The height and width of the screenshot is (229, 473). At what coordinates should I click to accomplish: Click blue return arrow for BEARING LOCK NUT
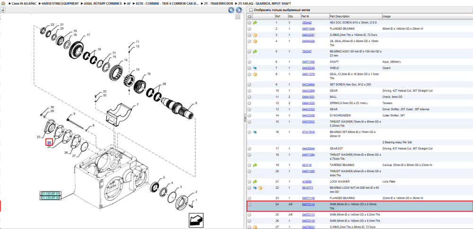(255, 188)
